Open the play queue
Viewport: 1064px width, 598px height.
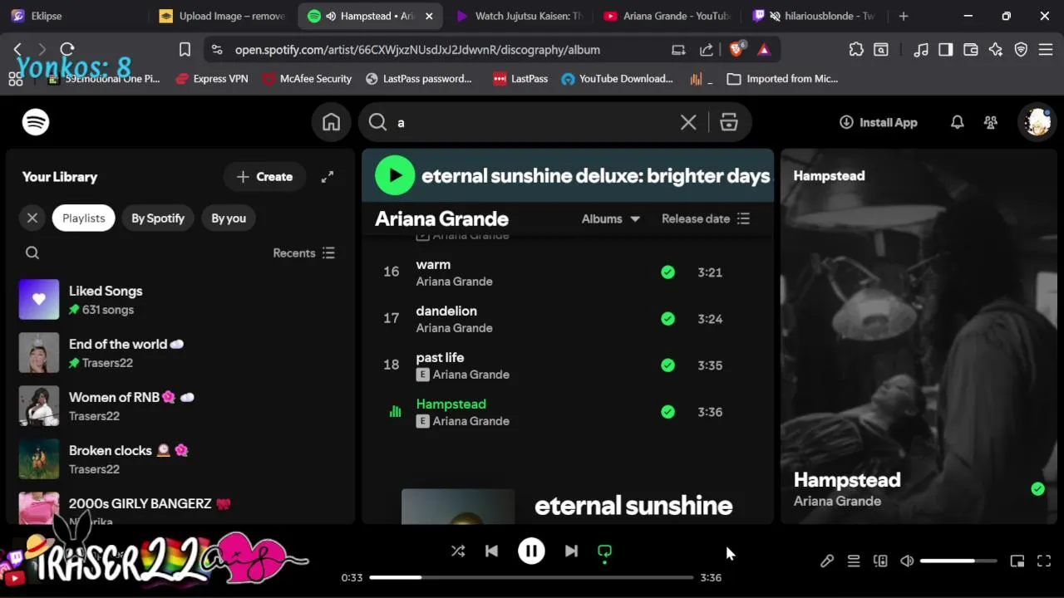pyautogui.click(x=854, y=561)
